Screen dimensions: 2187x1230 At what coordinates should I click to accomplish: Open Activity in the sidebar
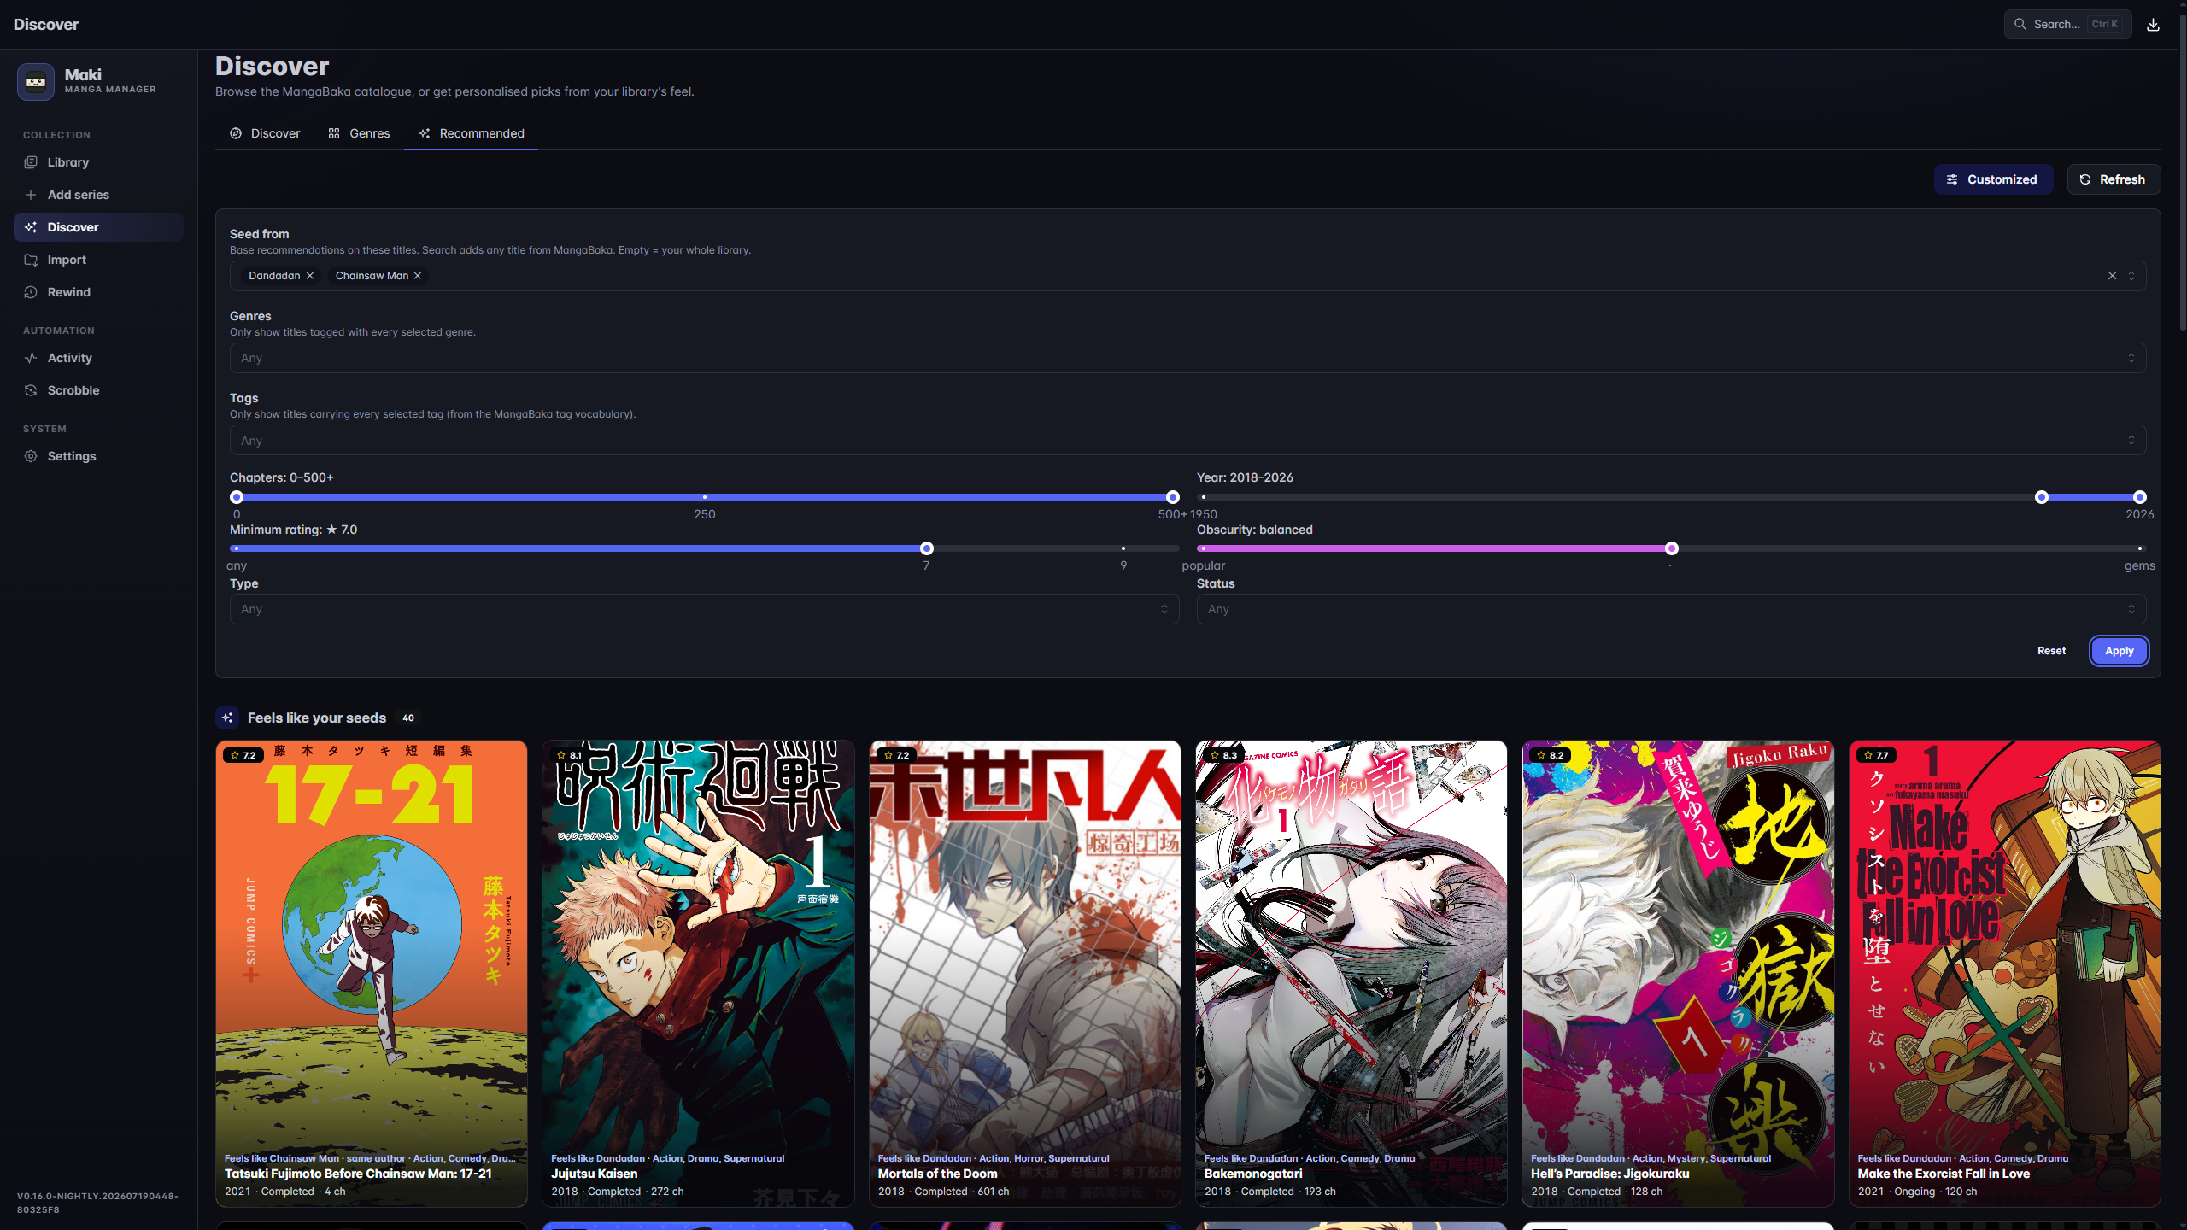coord(98,358)
